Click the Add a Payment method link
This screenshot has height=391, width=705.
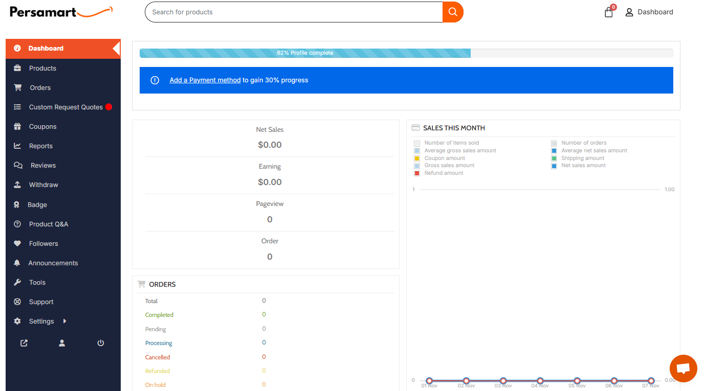[x=205, y=80]
